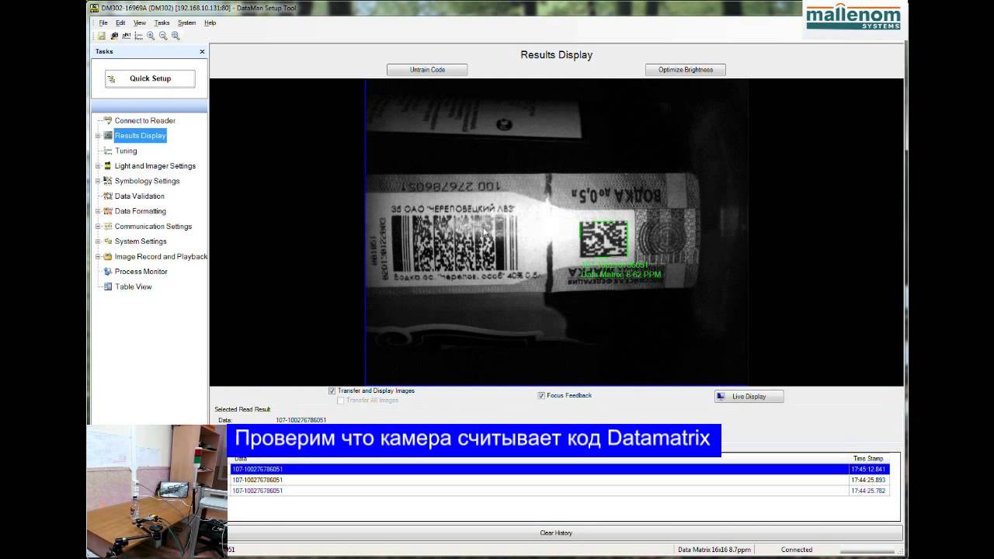Expand the Light and Imager Settings node

(98, 166)
